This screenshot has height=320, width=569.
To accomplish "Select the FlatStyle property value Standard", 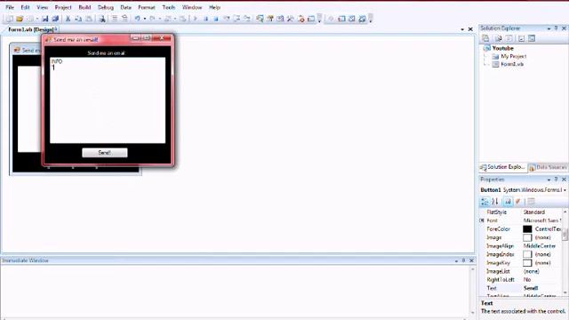I will [x=533, y=212].
